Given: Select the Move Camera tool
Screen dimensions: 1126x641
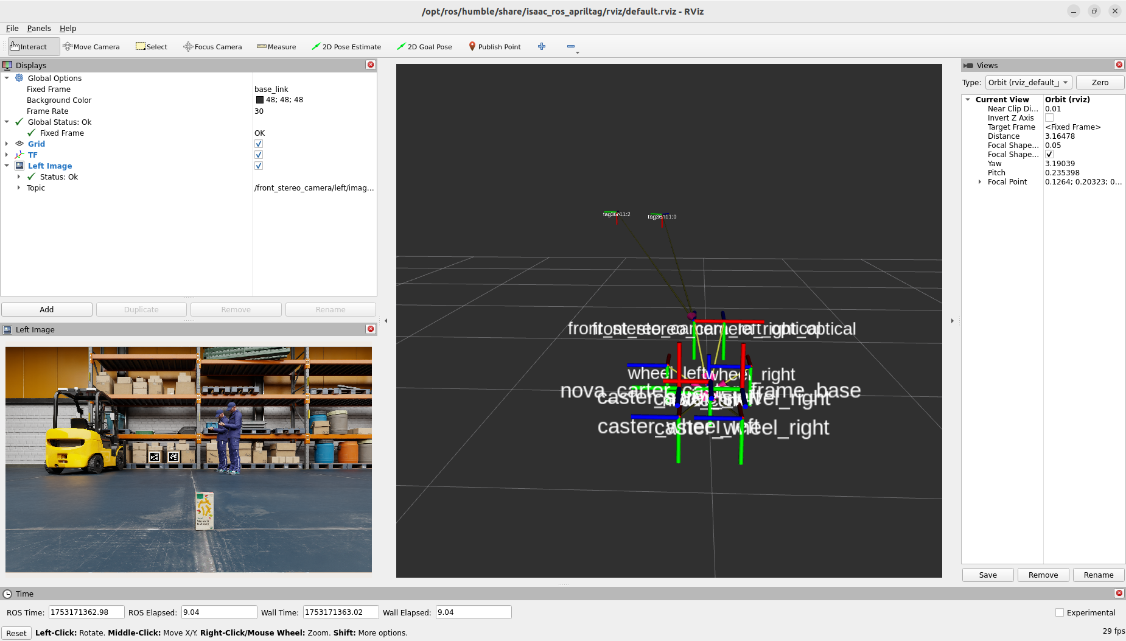Looking at the screenshot, I should (91, 47).
